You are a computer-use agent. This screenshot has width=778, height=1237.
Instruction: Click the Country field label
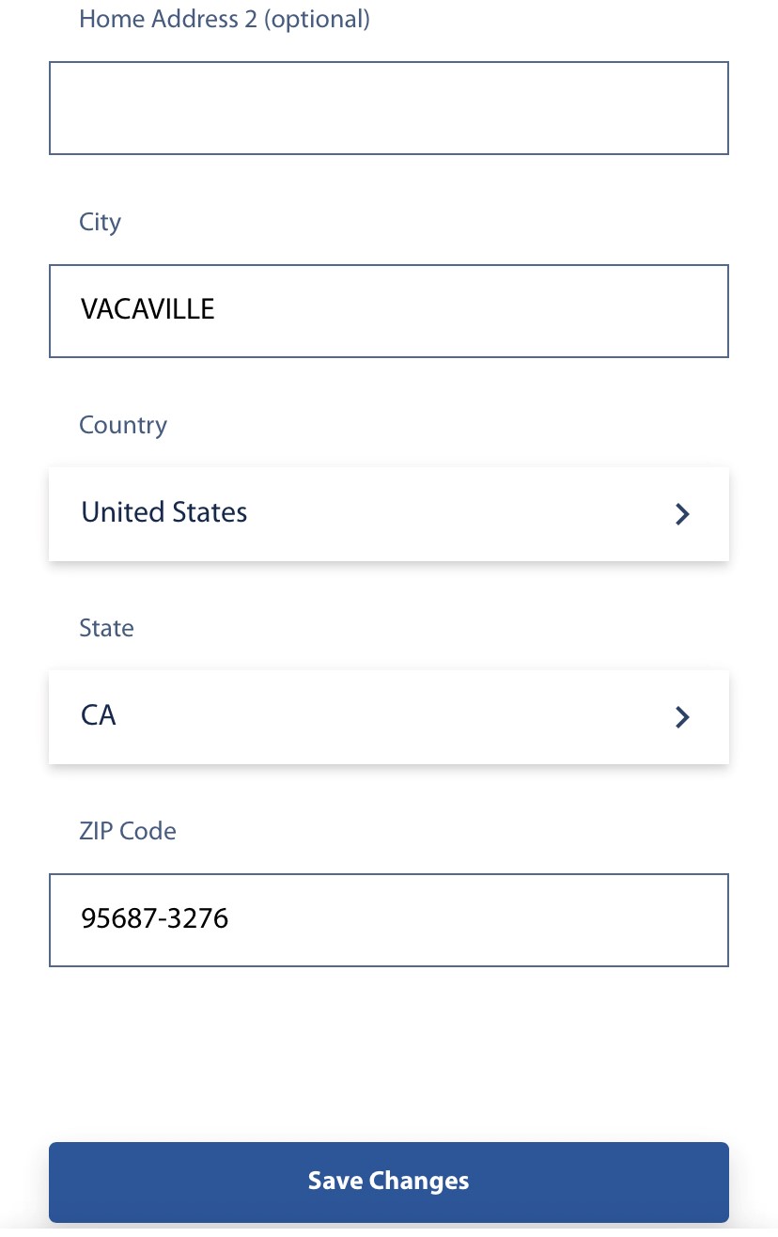(123, 425)
